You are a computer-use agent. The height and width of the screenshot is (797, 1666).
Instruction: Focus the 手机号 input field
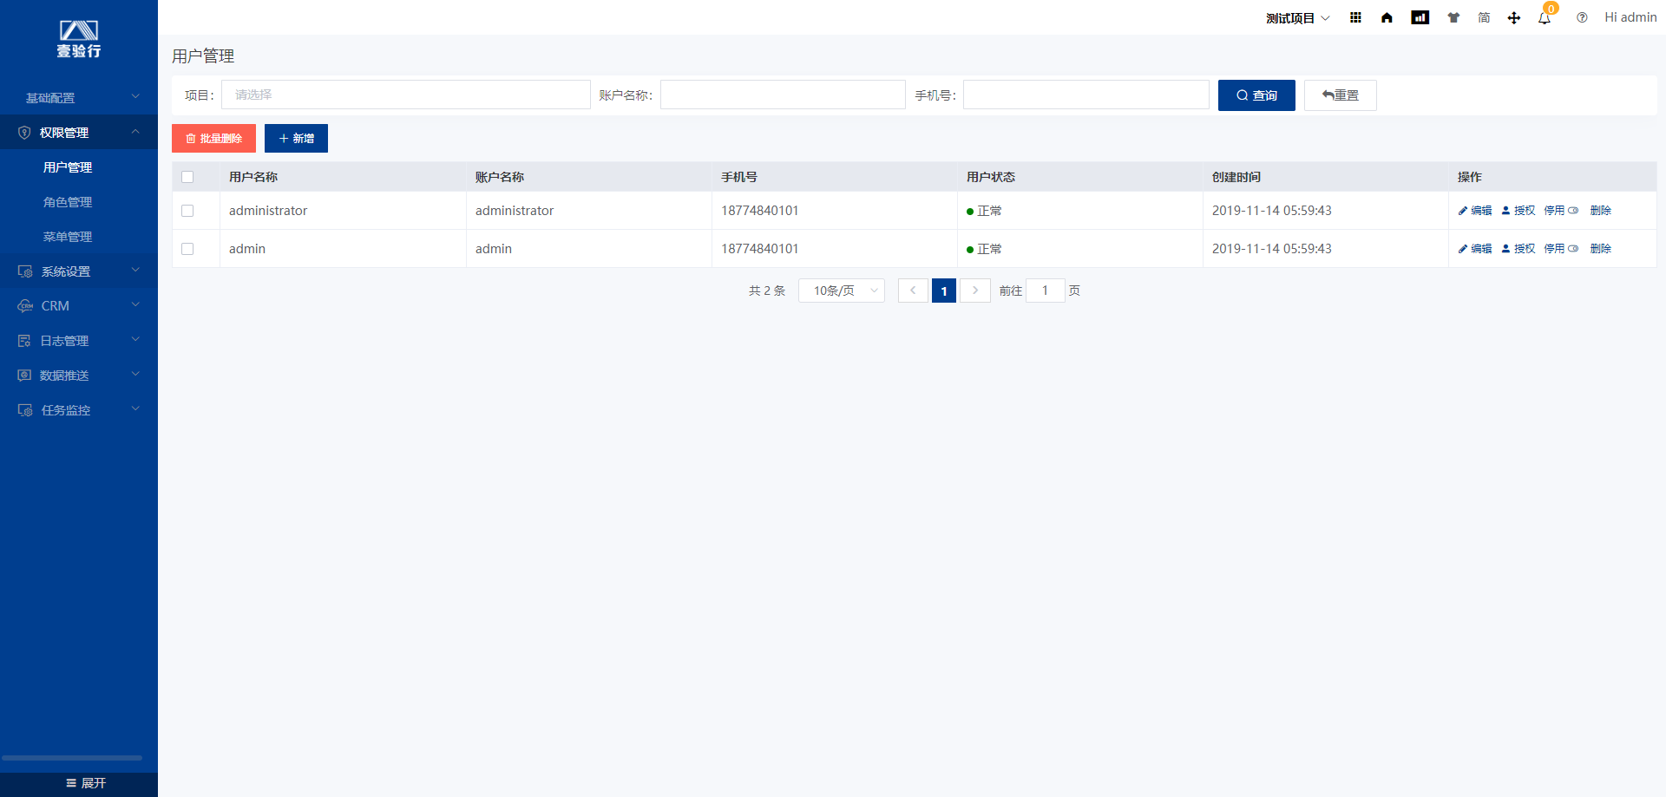[x=1086, y=95]
